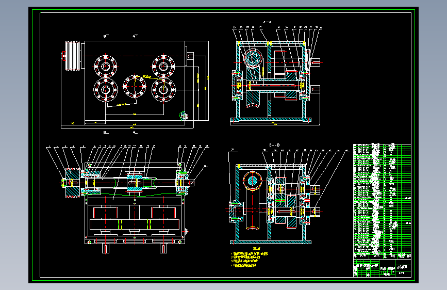Select the center bolt-circle flange in front view
The width and height of the screenshot is (447, 290).
[x=135, y=86]
